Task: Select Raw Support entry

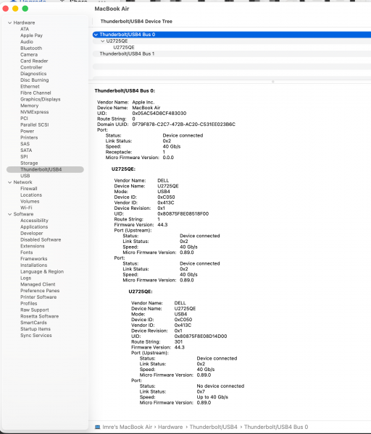Action: pyautogui.click(x=34, y=310)
